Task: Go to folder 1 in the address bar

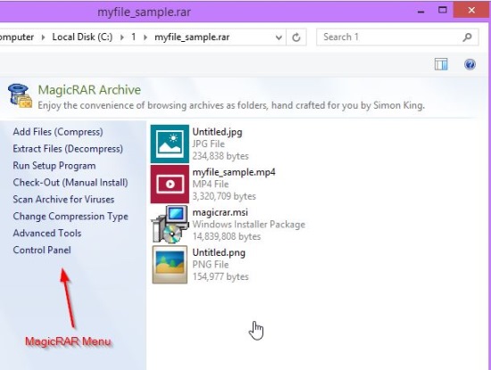Action: pyautogui.click(x=133, y=37)
